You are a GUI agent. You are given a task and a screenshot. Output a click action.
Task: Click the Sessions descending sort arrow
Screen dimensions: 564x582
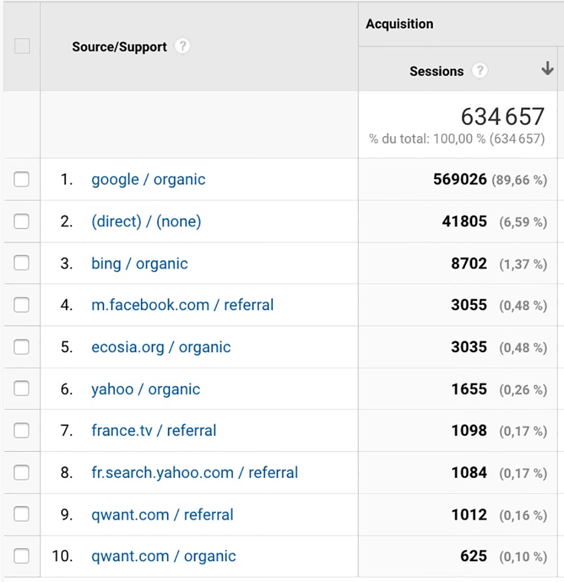[547, 69]
